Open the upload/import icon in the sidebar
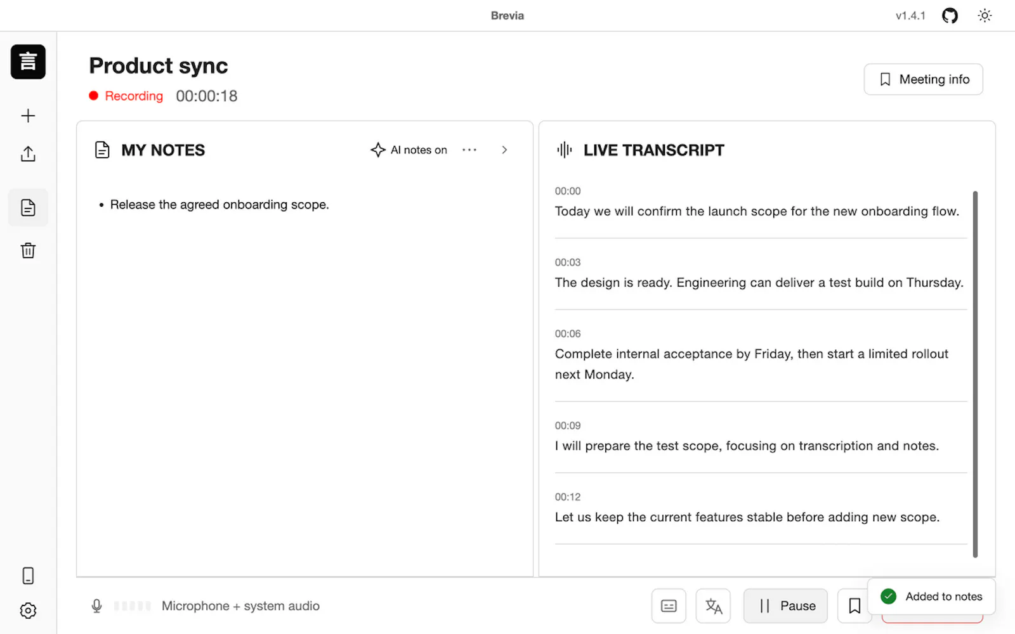The image size is (1015, 634). click(28, 154)
